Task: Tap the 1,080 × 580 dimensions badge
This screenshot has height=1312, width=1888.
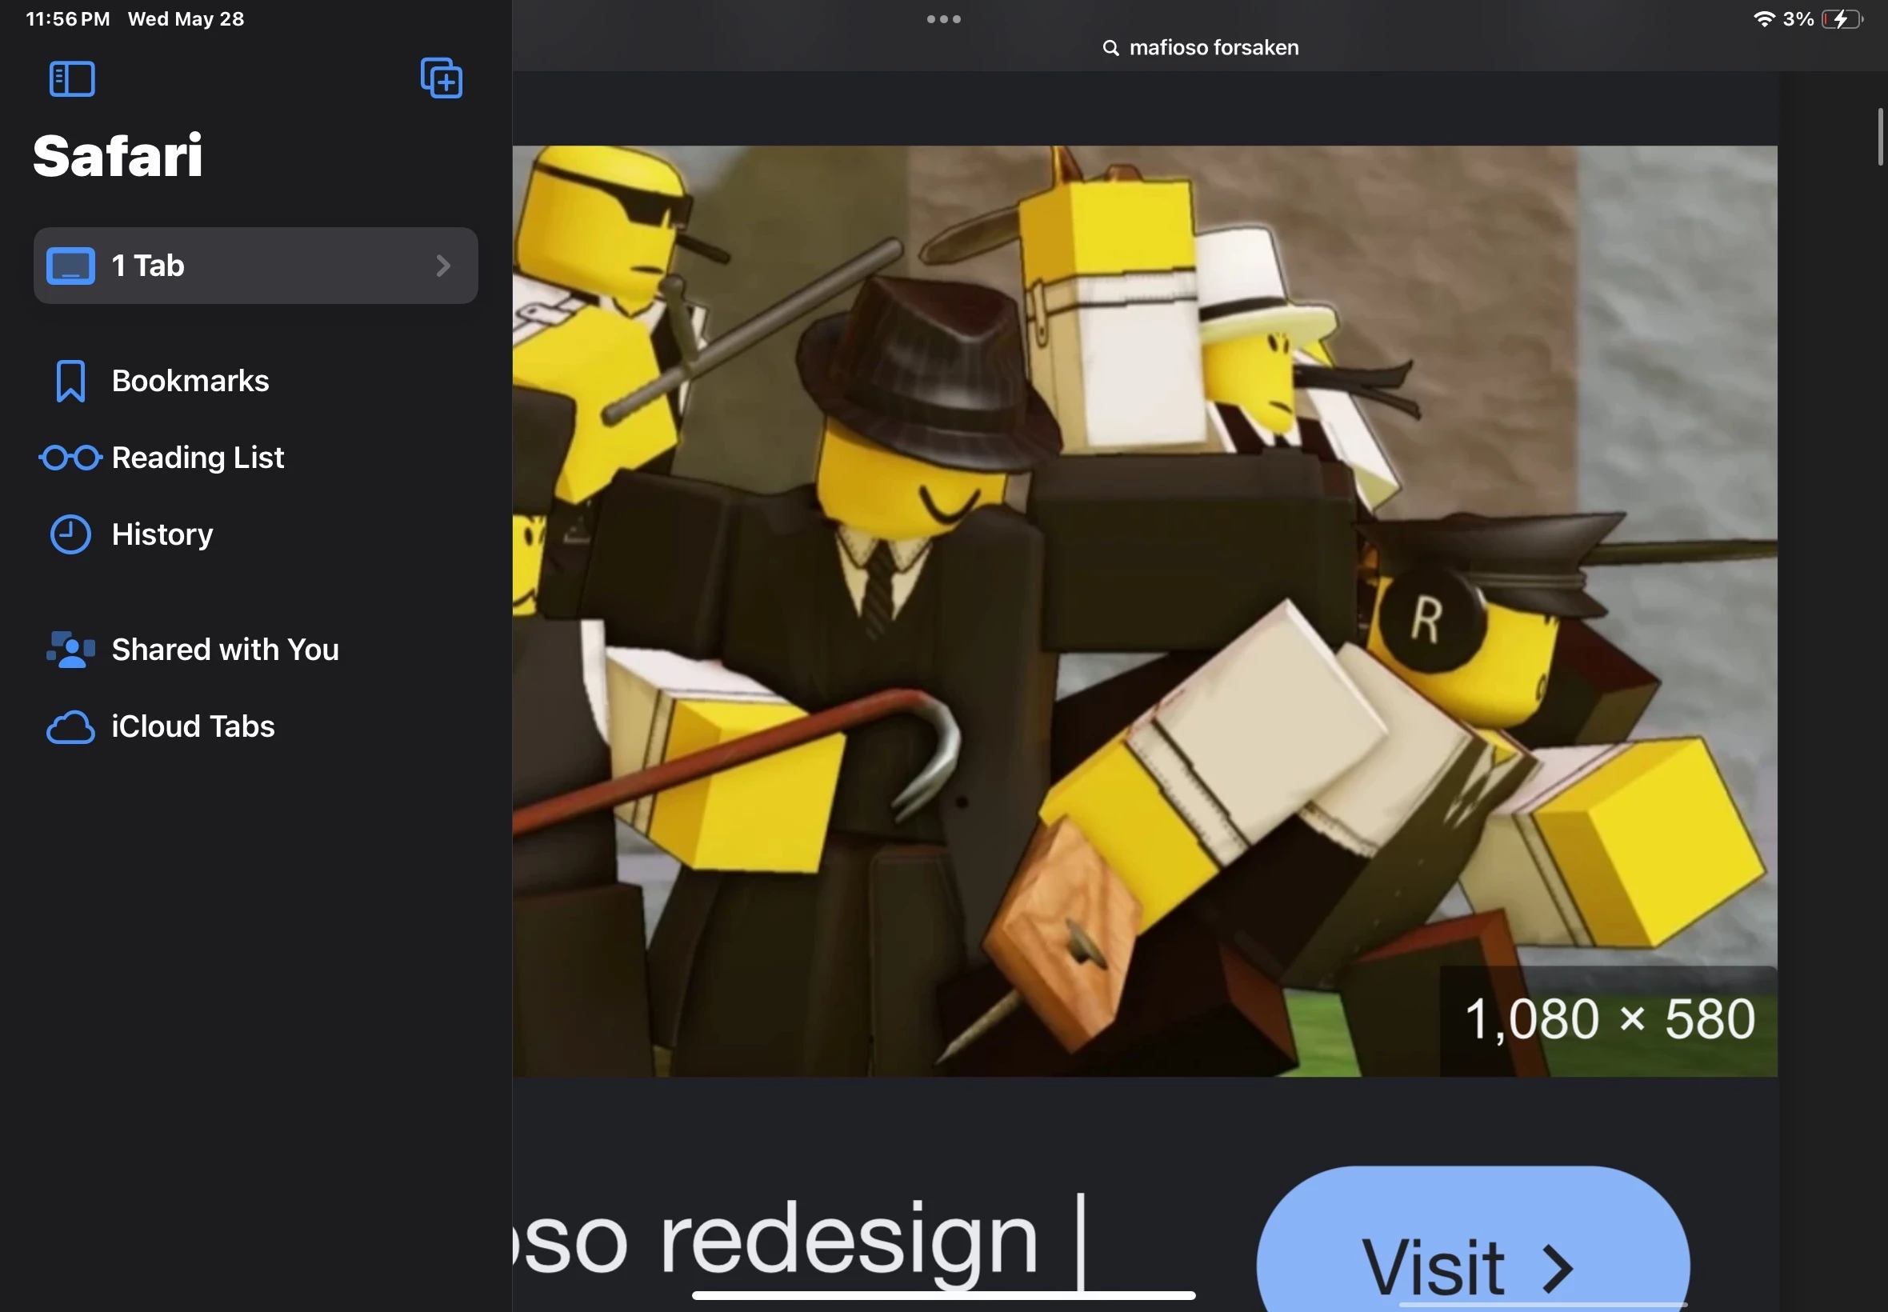Action: point(1609,1020)
